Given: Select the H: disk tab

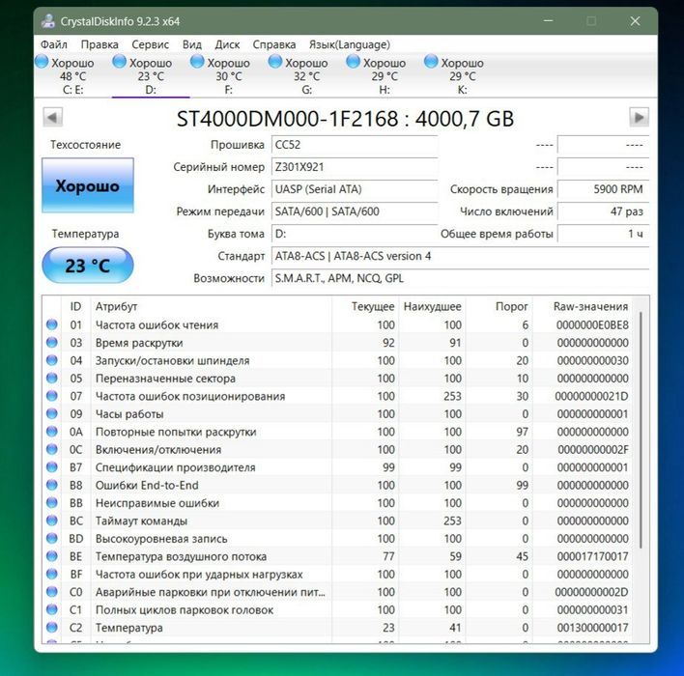Looking at the screenshot, I should tap(385, 75).
